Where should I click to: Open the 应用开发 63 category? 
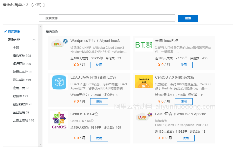pos(21,88)
